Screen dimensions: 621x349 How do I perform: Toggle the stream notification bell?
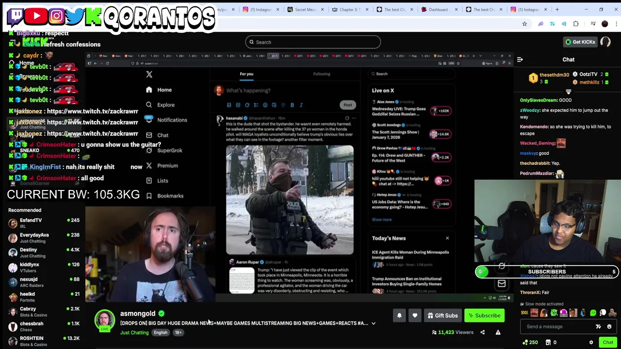point(399,316)
